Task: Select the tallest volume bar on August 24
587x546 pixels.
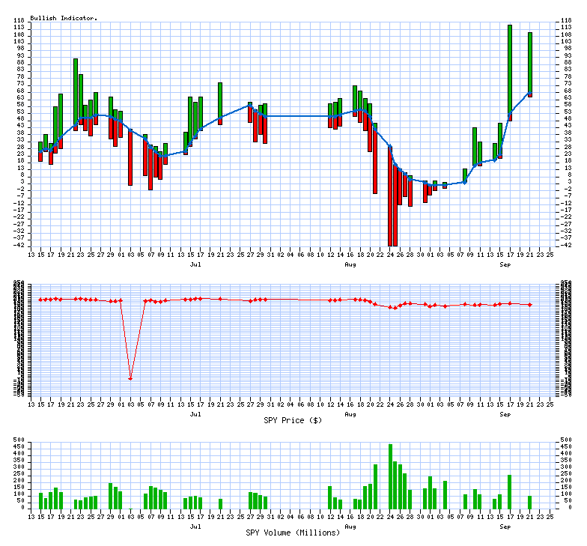Action: (390, 476)
